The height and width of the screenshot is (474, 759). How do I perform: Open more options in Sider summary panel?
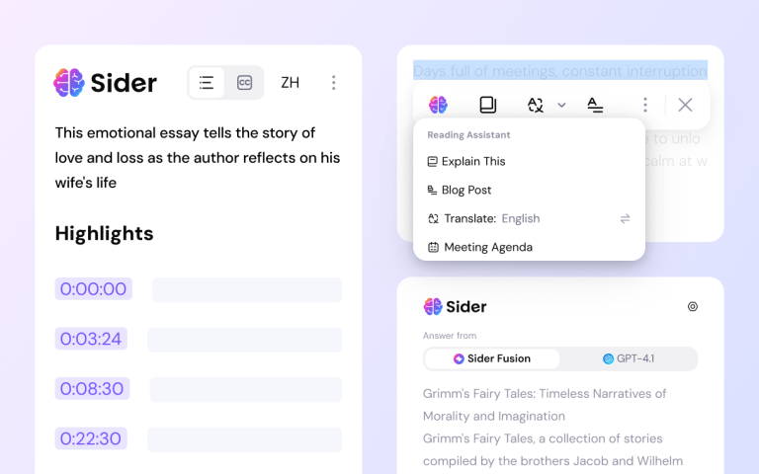click(x=333, y=83)
